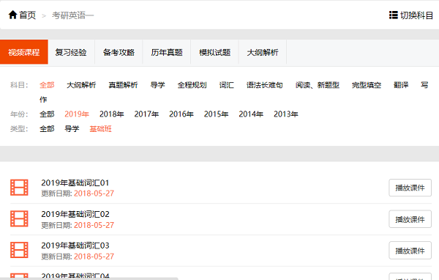Viewport: 439px width, 280px height.
Task: Click film icon for 2019年基础词汇02
Action: pyautogui.click(x=19, y=218)
